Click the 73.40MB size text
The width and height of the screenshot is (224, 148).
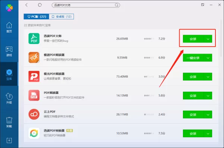(122, 76)
